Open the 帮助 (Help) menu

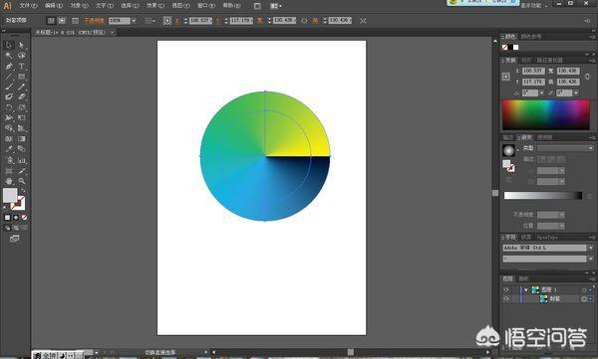(x=231, y=6)
